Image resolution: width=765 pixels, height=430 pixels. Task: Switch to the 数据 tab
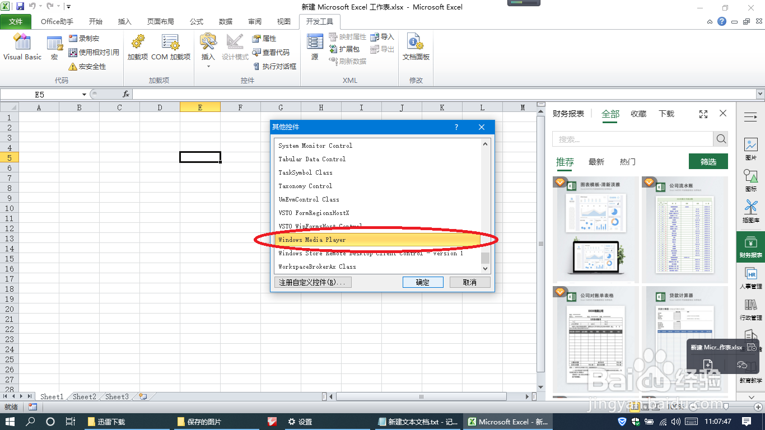point(226,22)
